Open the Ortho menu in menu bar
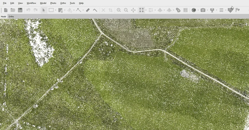The image size is (249, 130). pyautogui.click(x=63, y=3)
